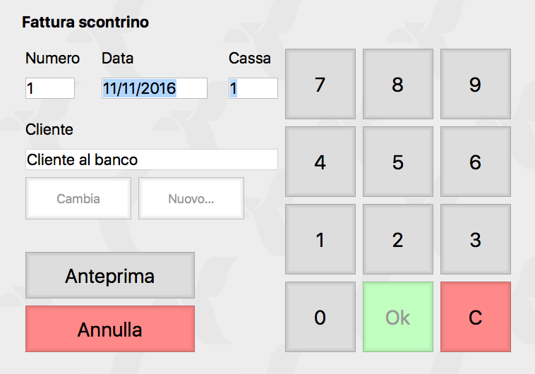Screen dimensions: 535x374
Task: Tap keypad digit 5
Action: [x=397, y=162]
